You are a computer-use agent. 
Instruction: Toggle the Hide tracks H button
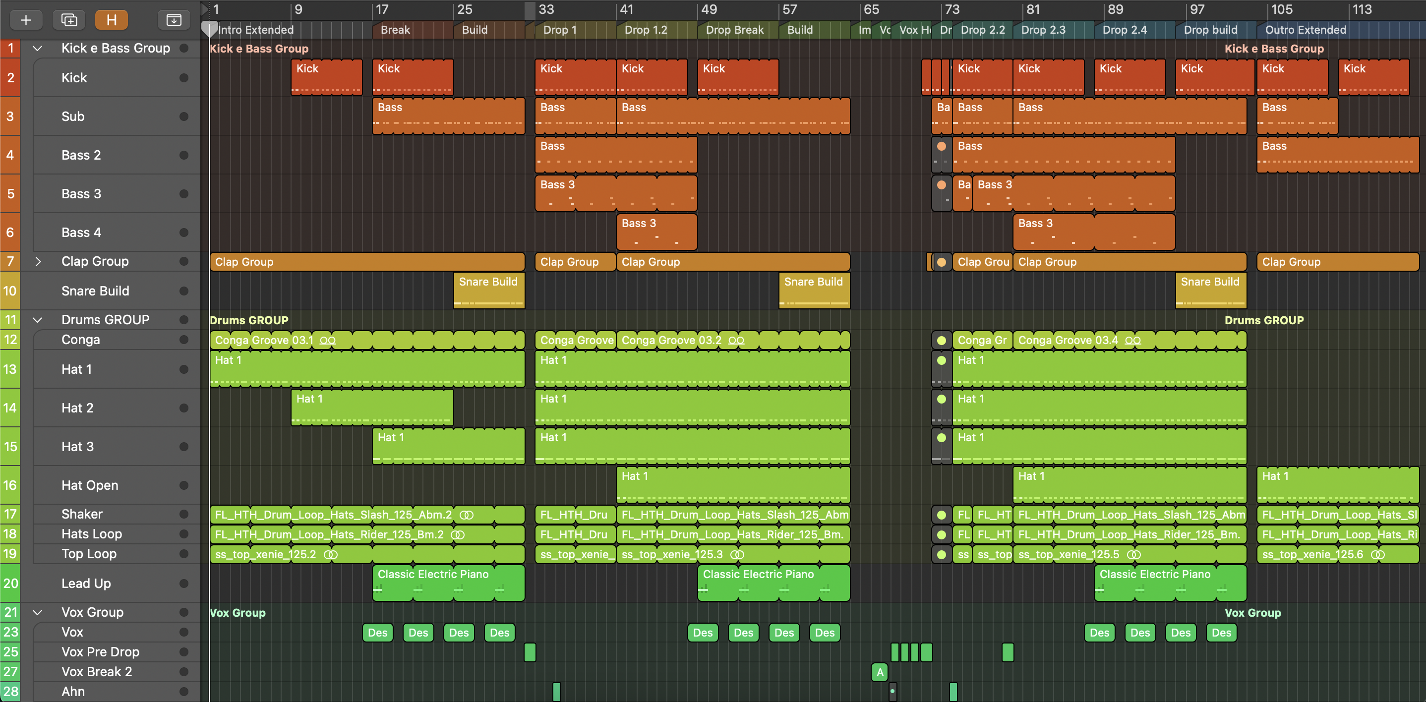[112, 20]
